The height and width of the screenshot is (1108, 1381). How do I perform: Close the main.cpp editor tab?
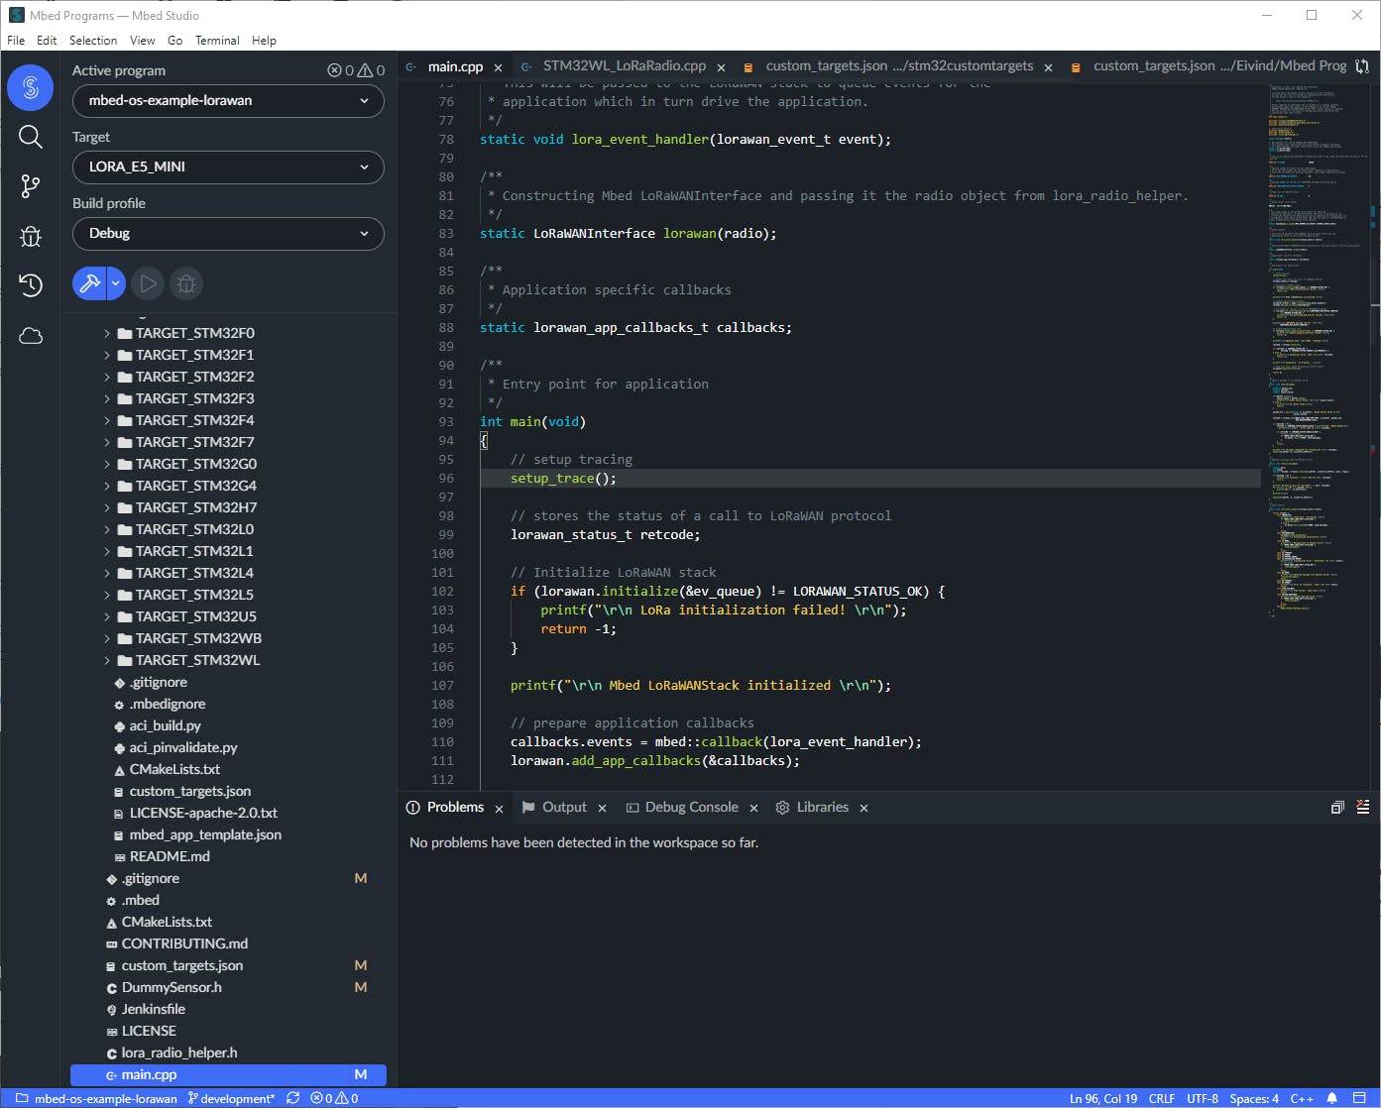pyautogui.click(x=498, y=67)
